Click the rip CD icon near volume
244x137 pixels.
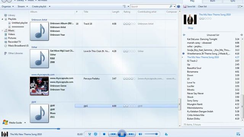(x=166, y=134)
